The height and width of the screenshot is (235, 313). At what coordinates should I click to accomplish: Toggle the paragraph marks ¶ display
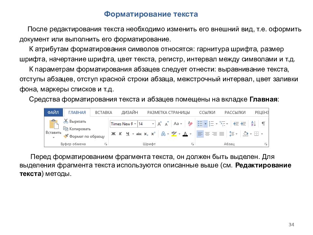[263, 124]
